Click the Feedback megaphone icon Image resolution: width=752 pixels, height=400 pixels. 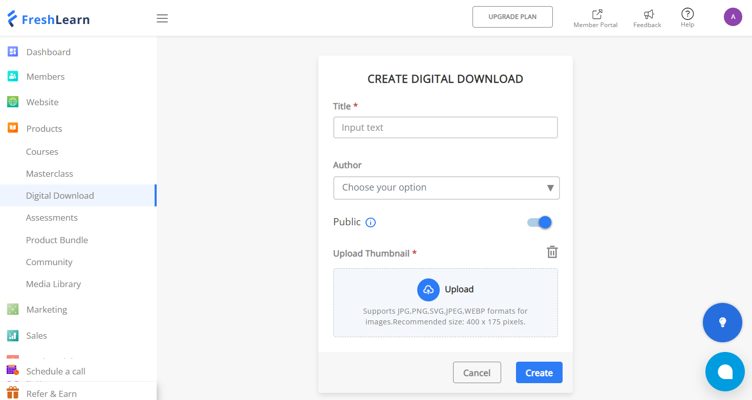[649, 14]
